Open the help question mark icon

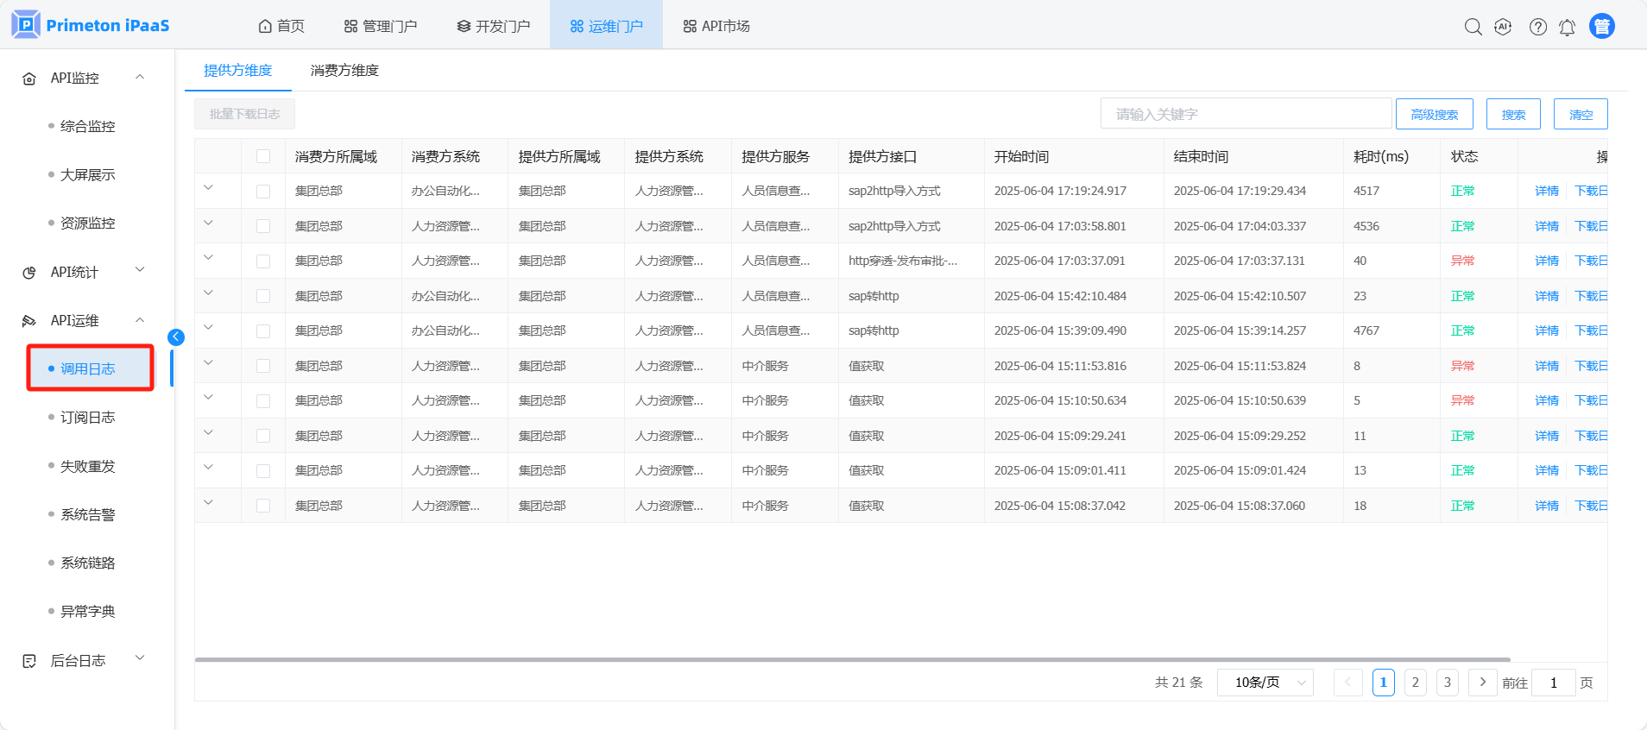(1537, 27)
